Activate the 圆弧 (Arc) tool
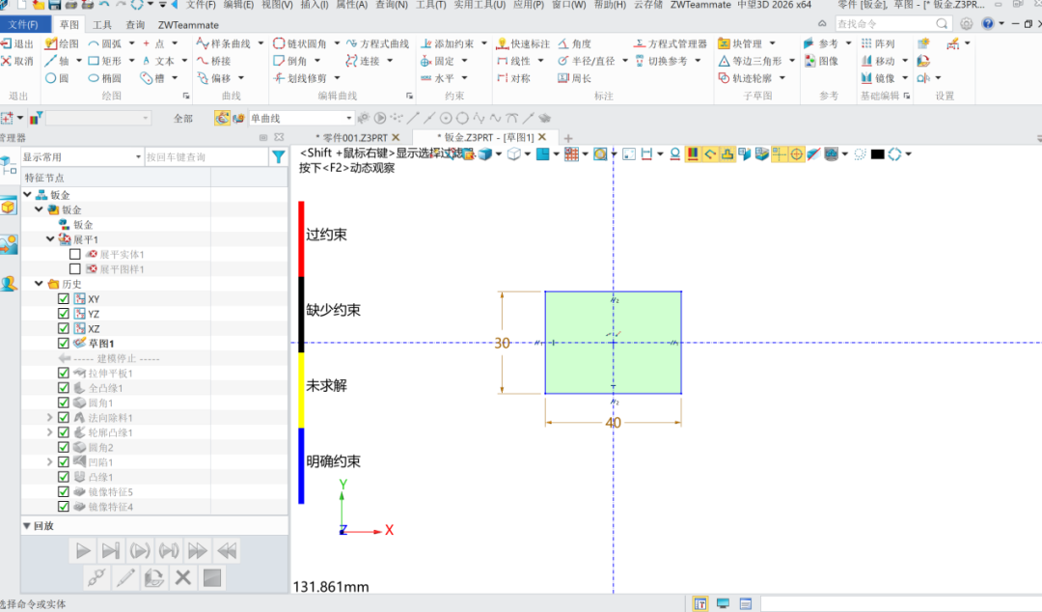Image resolution: width=1042 pixels, height=612 pixels. tap(105, 43)
